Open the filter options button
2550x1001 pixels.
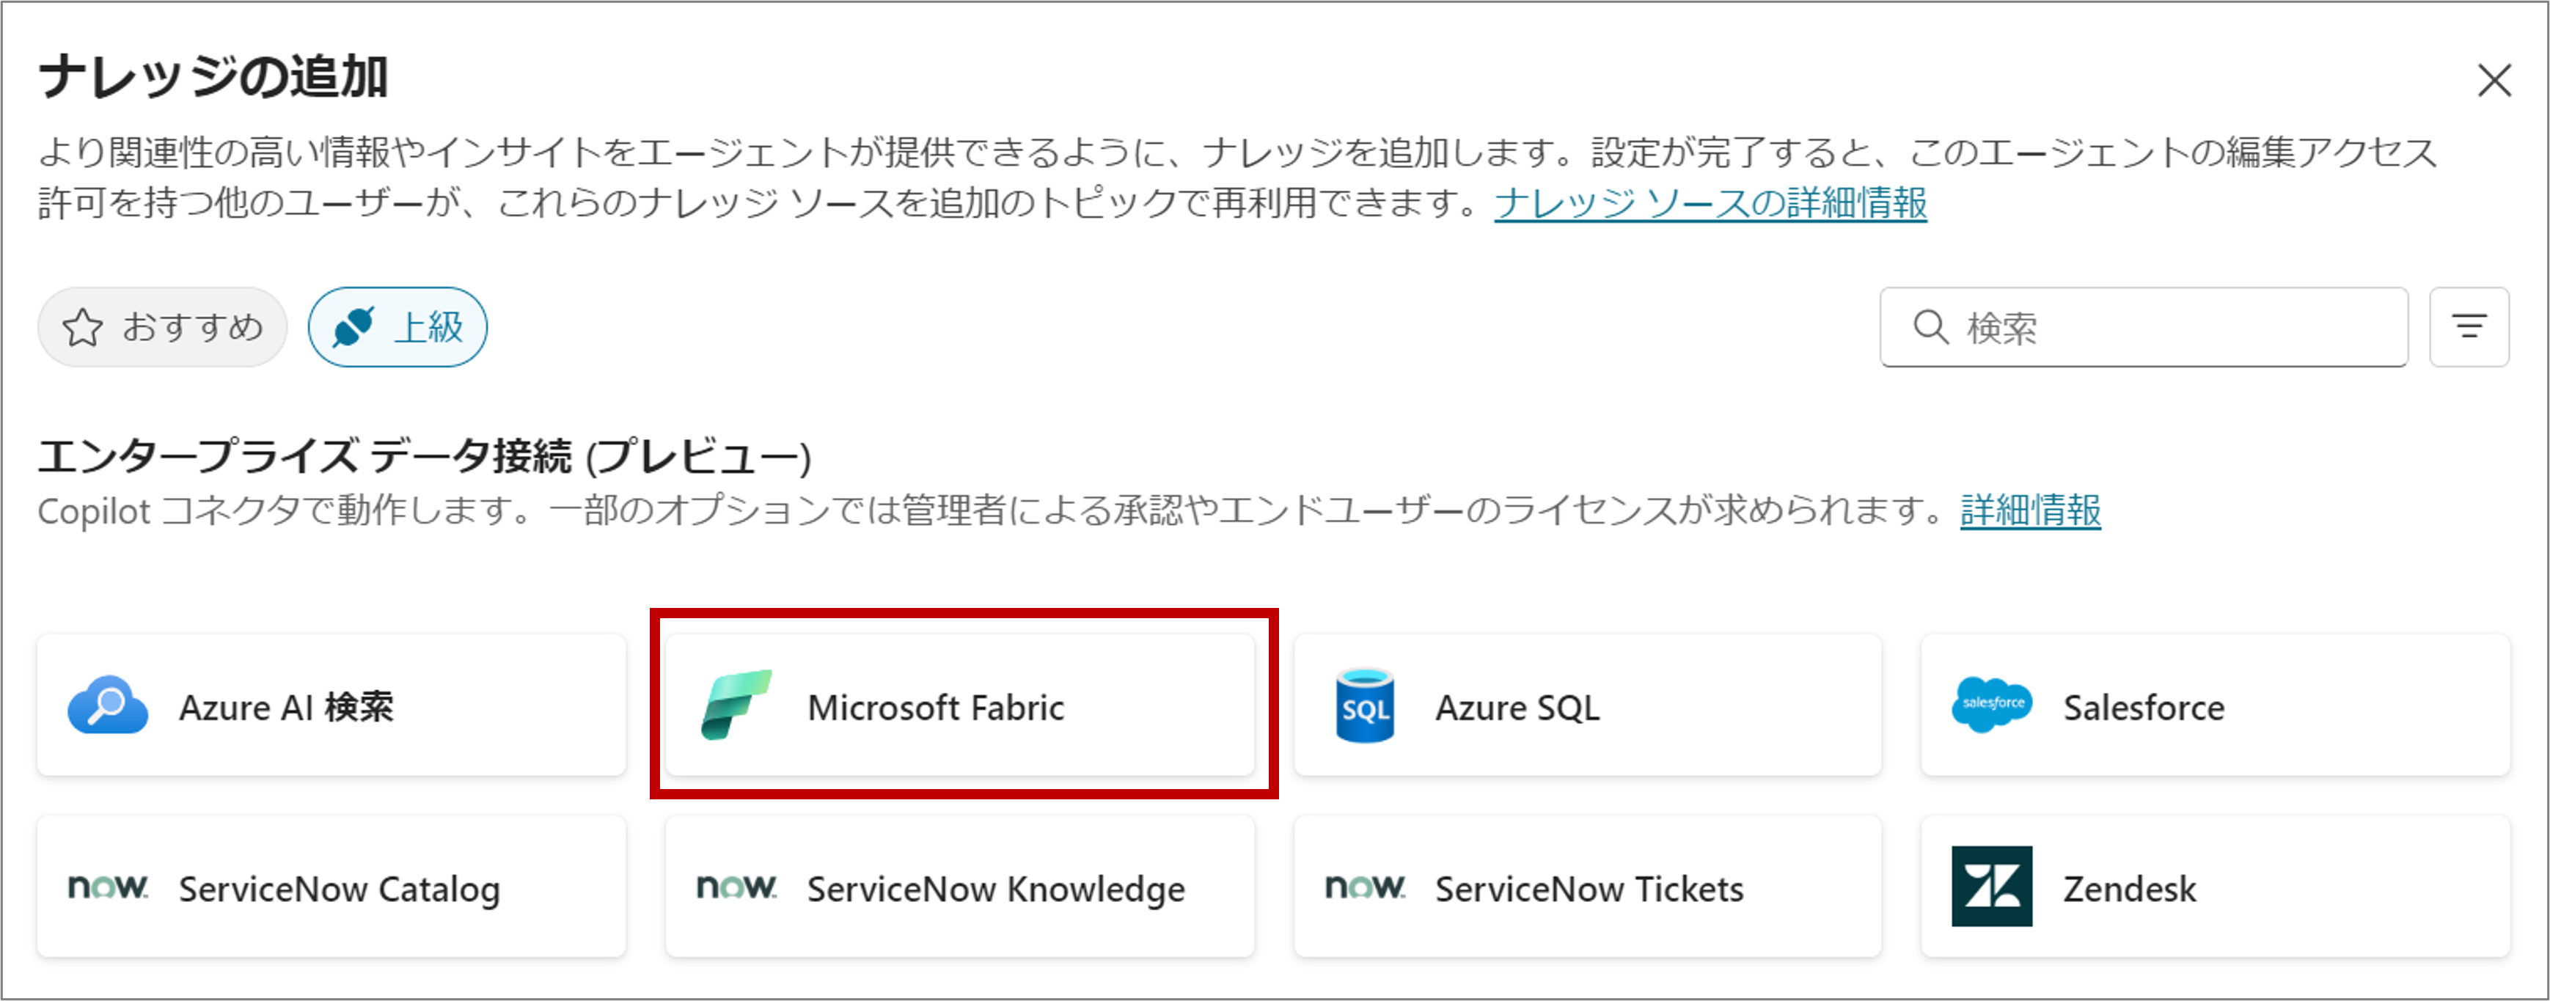point(2469,327)
